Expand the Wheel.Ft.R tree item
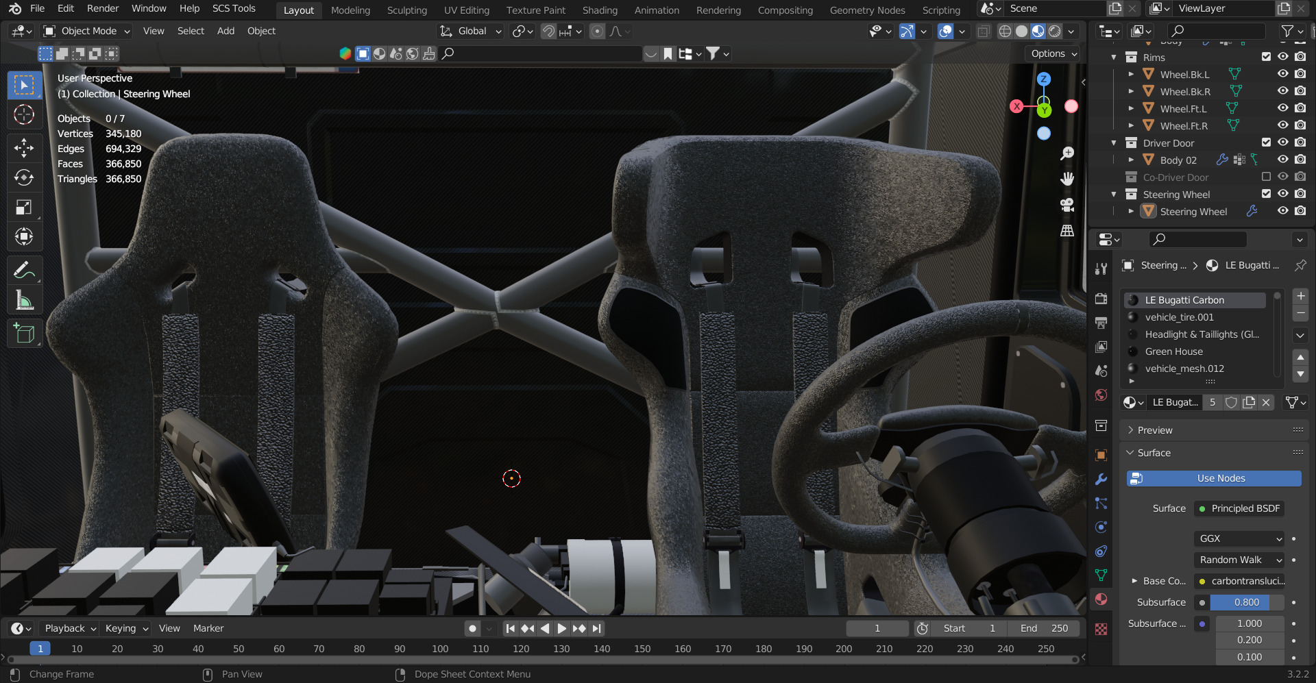The width and height of the screenshot is (1316, 683). pos(1131,125)
